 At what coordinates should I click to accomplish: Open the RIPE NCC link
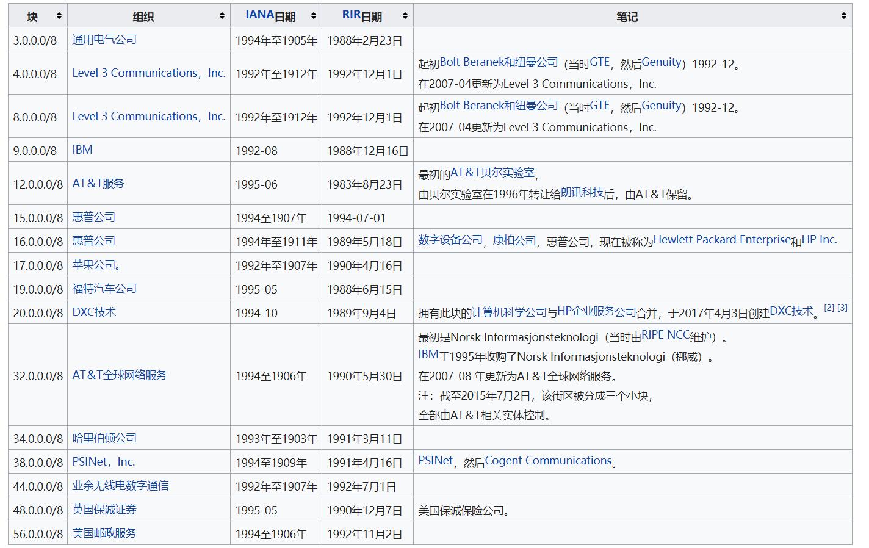666,335
